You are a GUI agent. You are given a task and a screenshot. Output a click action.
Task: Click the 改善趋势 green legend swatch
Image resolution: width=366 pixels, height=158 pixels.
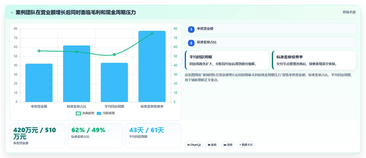(78, 113)
